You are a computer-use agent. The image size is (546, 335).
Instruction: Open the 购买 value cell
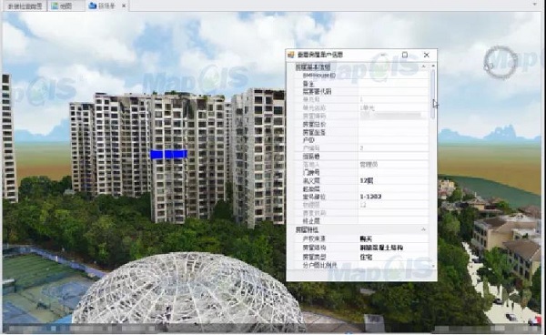[x=393, y=239]
